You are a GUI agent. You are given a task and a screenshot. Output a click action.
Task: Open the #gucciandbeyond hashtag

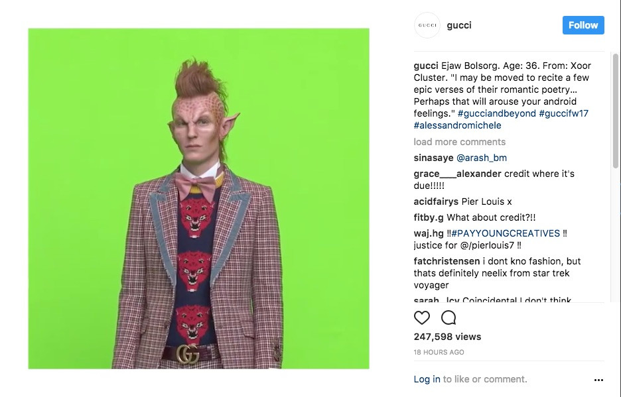(x=497, y=113)
